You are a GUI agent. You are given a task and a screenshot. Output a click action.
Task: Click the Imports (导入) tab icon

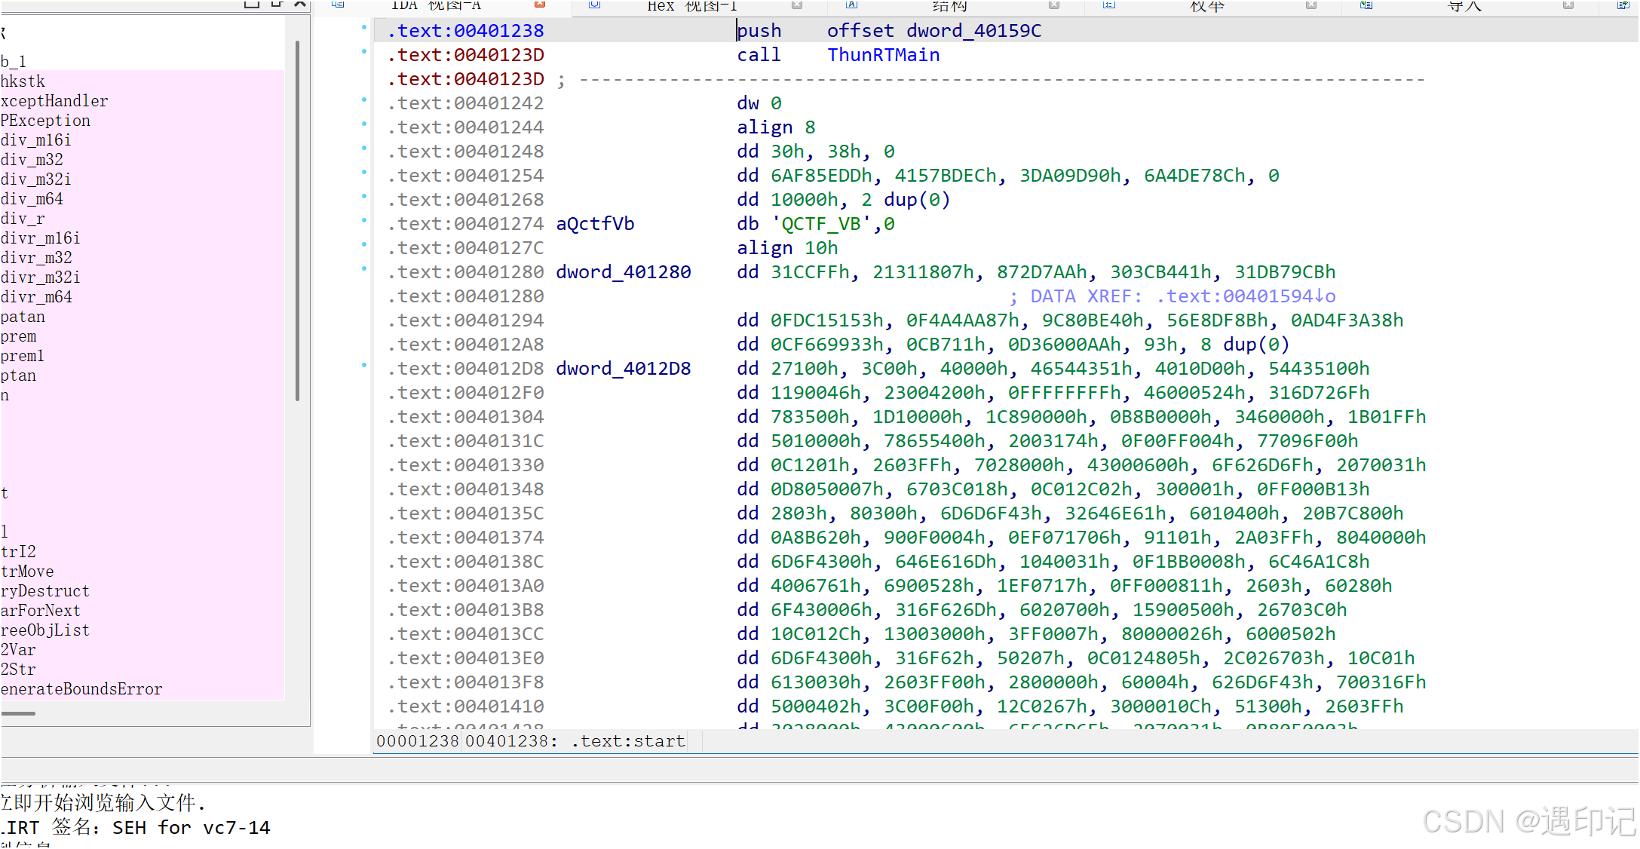point(1366,5)
